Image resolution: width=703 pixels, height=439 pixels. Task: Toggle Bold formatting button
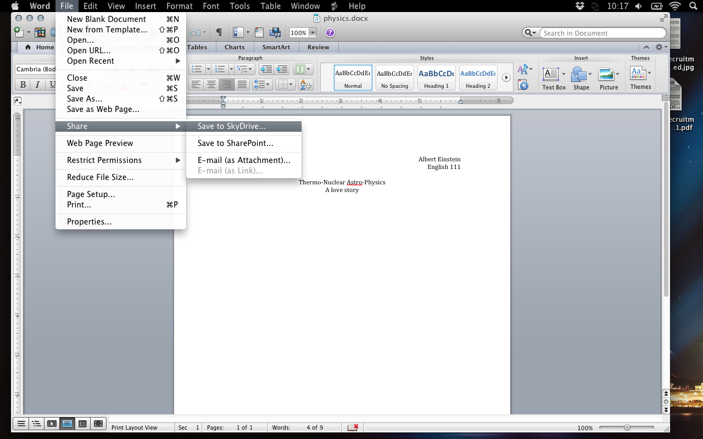click(x=23, y=85)
